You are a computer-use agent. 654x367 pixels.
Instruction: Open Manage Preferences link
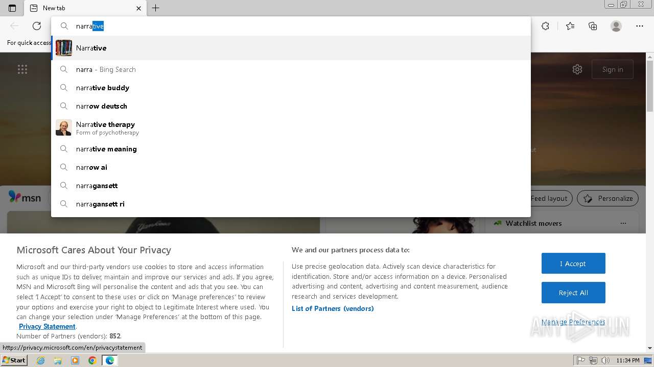pyautogui.click(x=573, y=322)
